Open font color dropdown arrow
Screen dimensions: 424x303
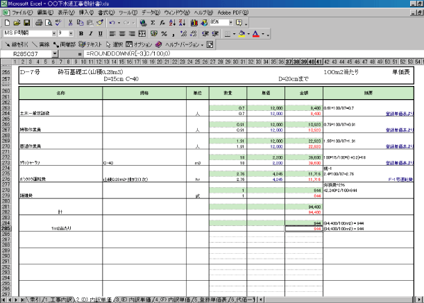263,34
